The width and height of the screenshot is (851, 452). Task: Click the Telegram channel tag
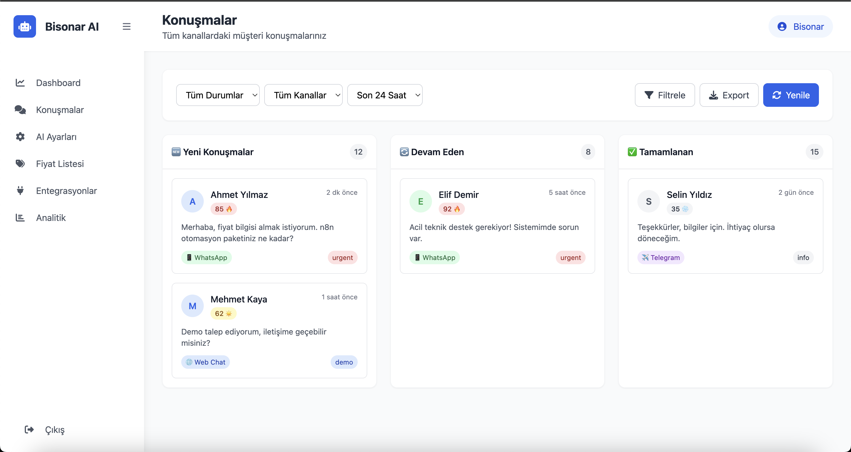[661, 257]
